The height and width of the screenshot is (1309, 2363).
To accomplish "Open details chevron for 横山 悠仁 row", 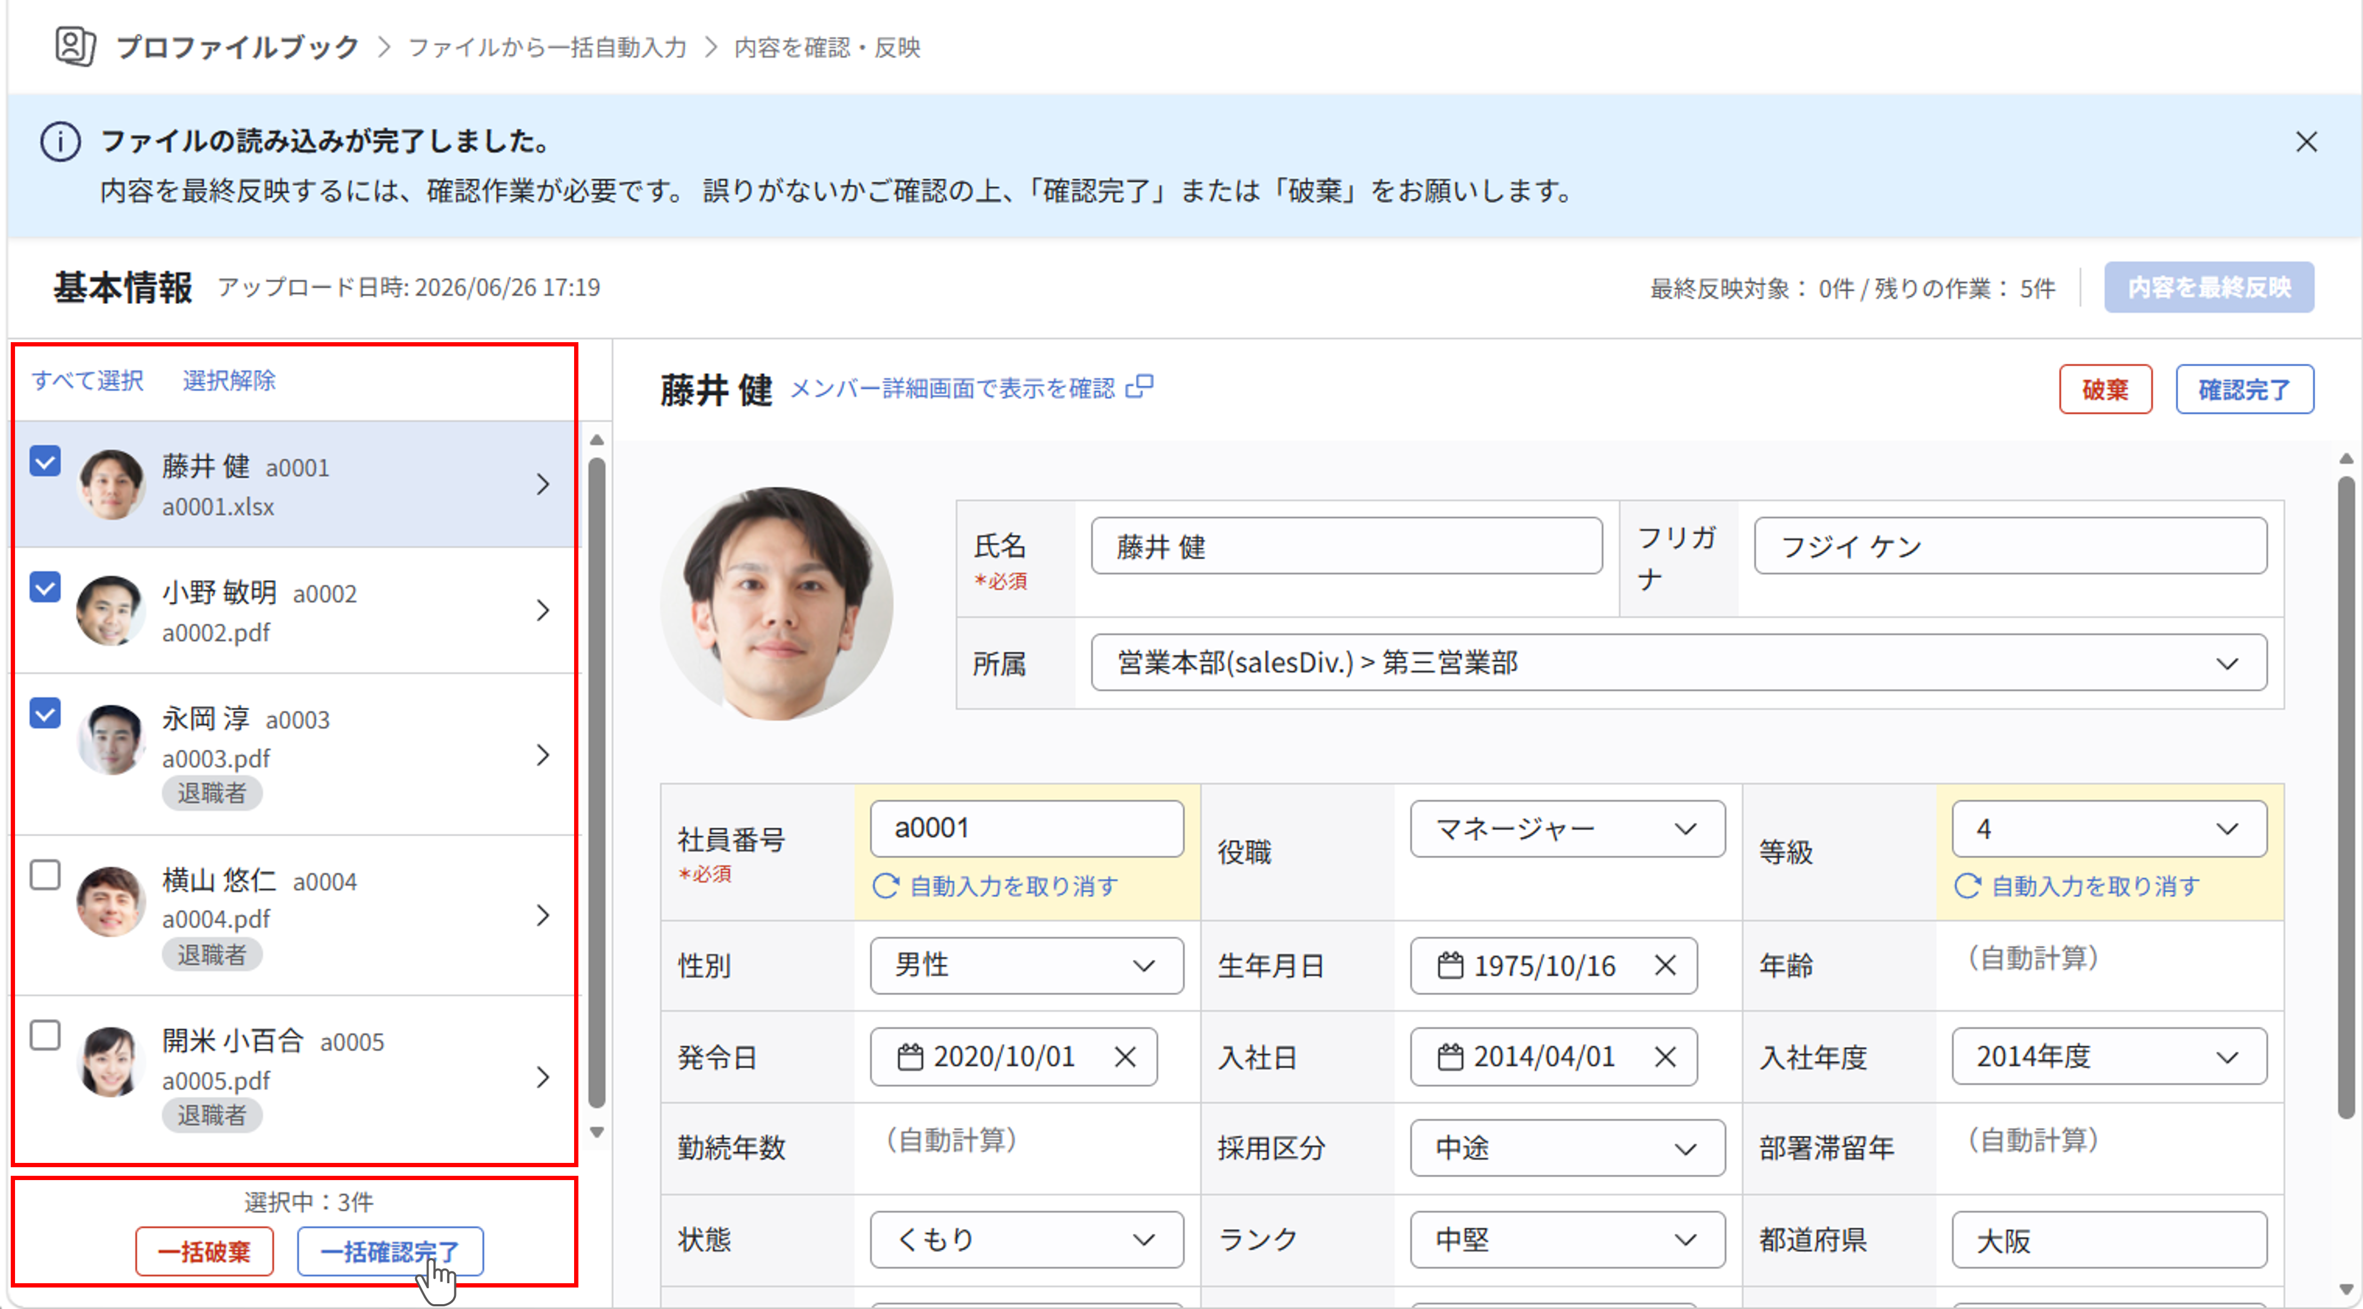I will [543, 915].
